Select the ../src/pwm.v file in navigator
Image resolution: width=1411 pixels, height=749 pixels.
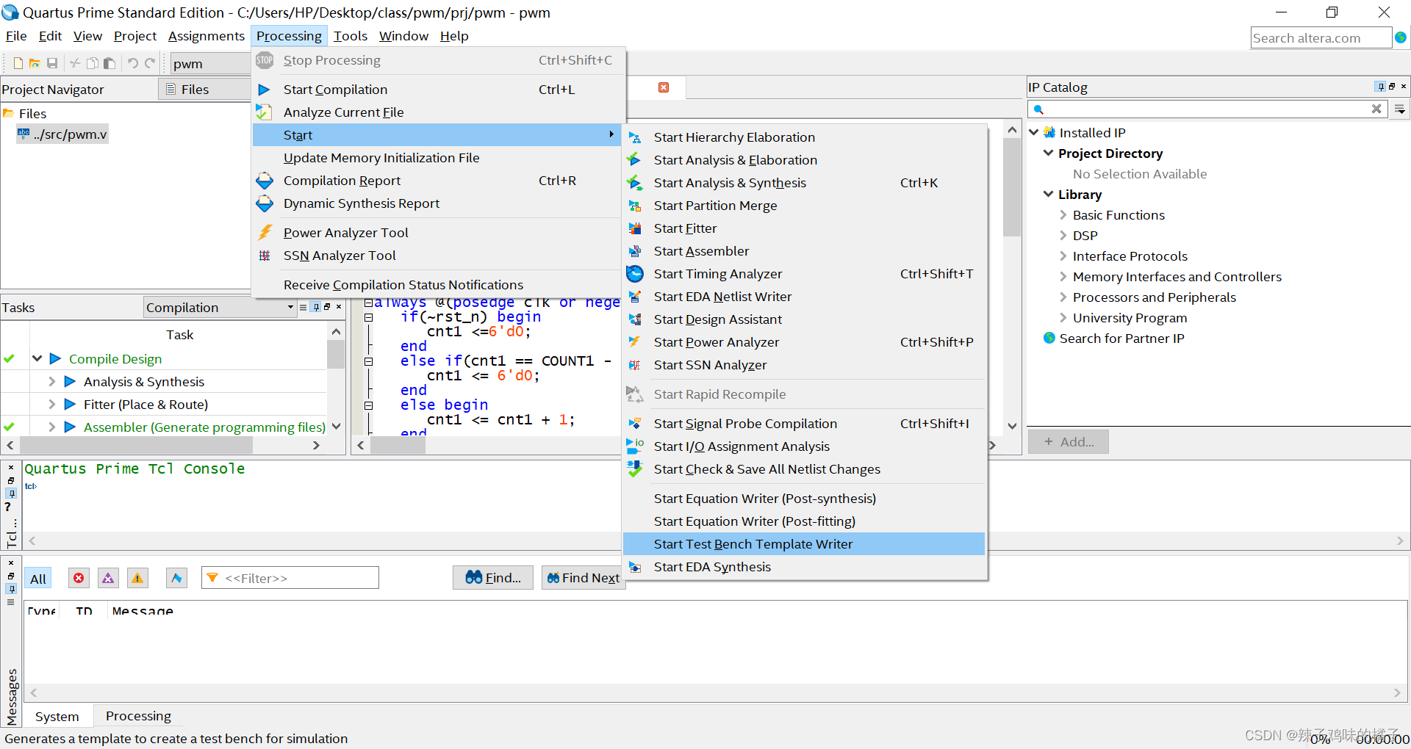point(63,134)
